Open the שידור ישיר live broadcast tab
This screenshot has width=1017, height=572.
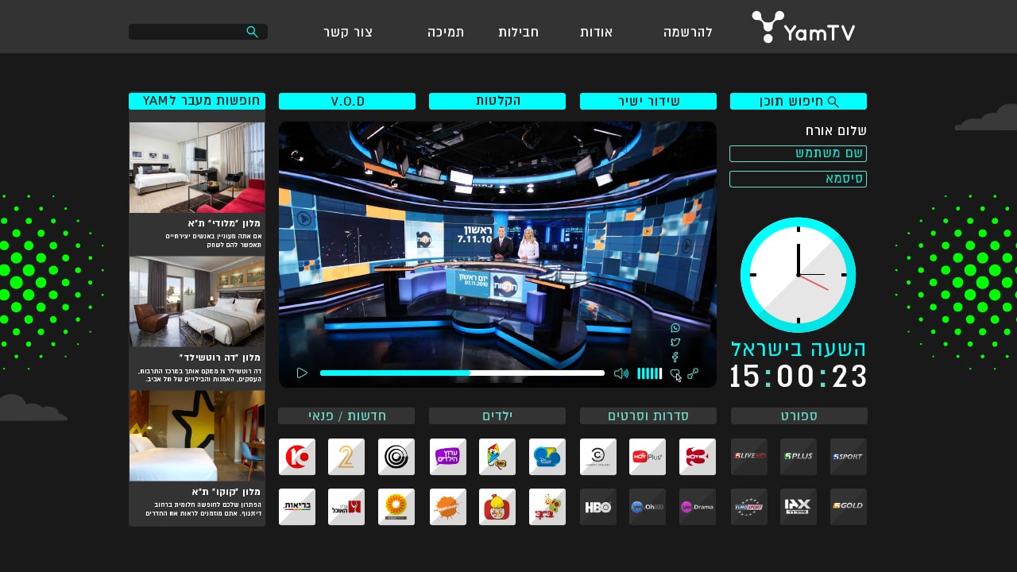[x=648, y=101]
